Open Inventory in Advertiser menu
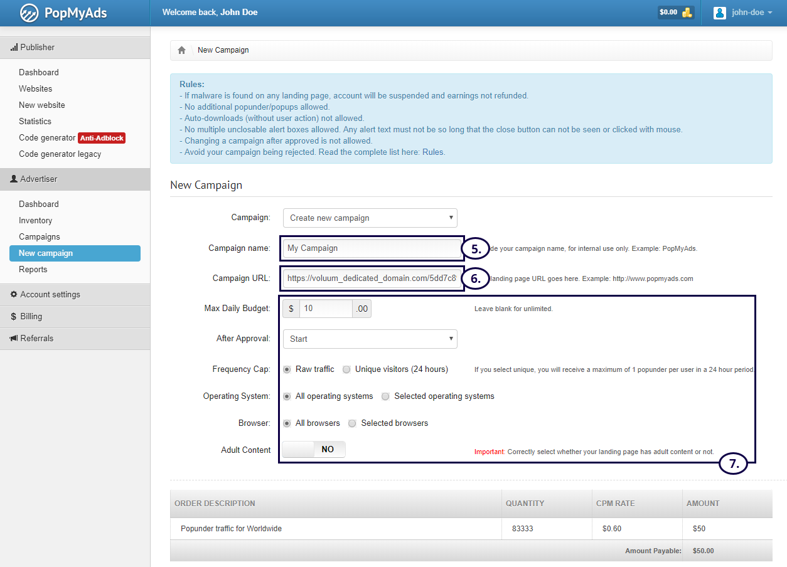The height and width of the screenshot is (567, 787). [x=35, y=221]
